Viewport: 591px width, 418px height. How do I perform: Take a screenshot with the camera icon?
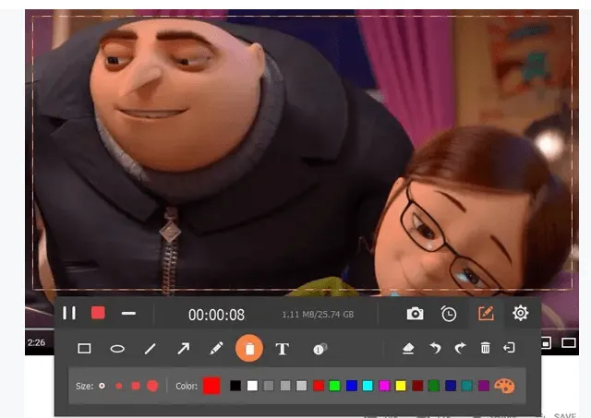pos(415,314)
